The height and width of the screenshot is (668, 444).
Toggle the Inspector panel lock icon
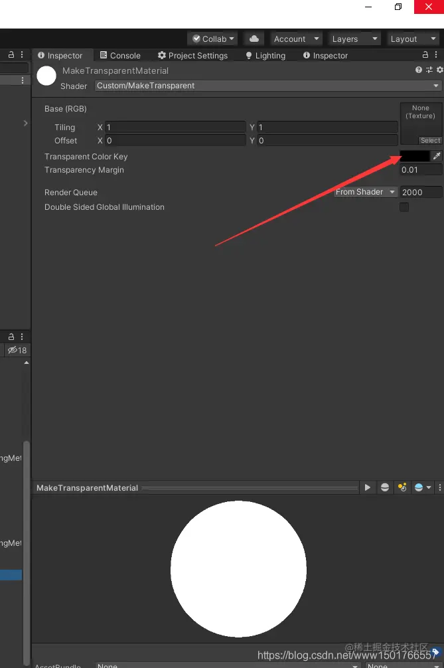click(425, 54)
